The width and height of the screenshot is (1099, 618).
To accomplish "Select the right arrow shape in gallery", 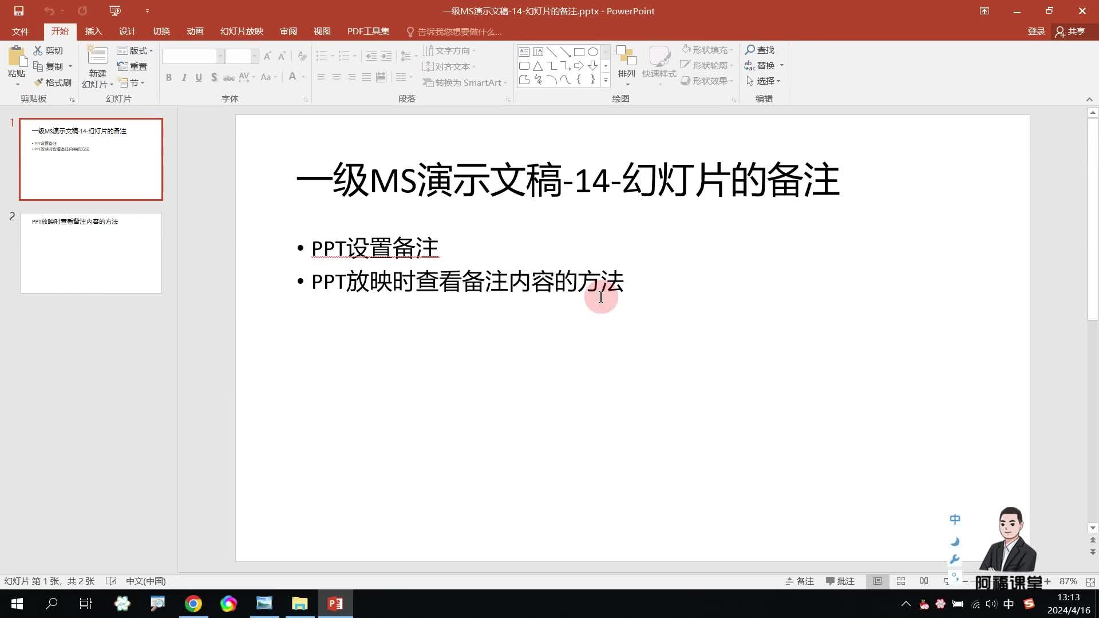I will pos(579,66).
